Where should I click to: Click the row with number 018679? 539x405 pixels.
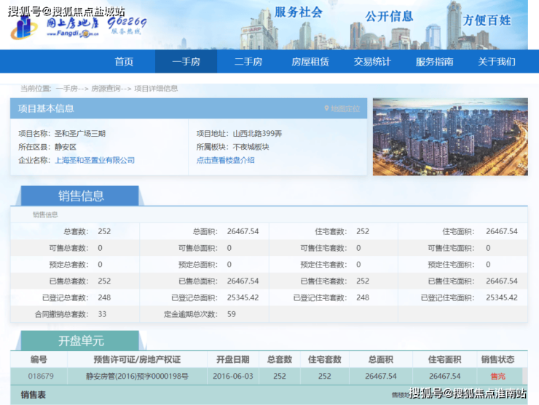[x=42, y=376]
